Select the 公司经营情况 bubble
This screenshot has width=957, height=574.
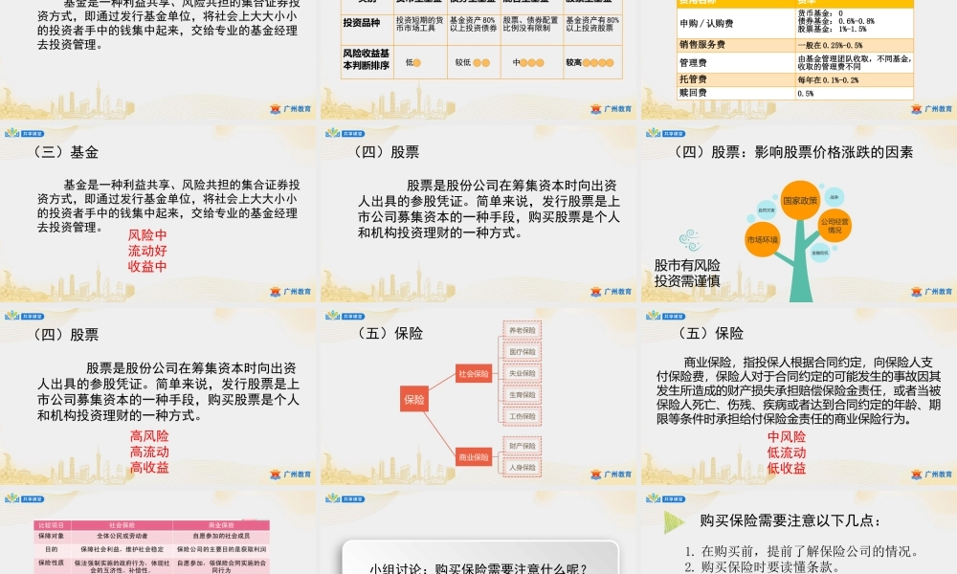(836, 223)
